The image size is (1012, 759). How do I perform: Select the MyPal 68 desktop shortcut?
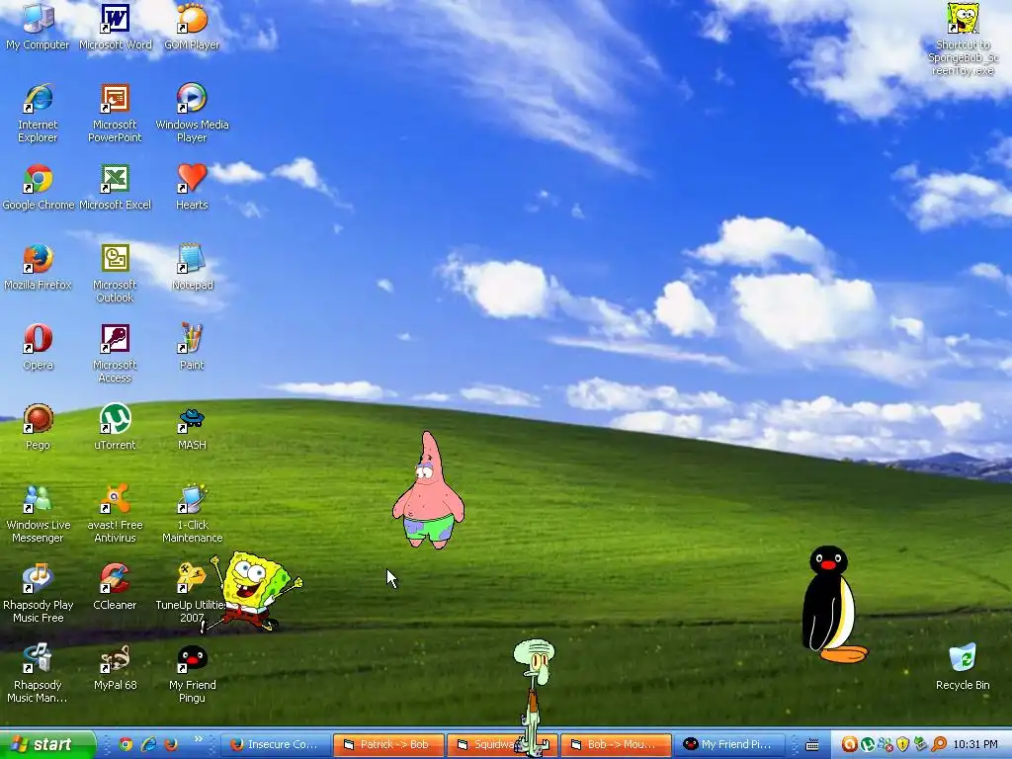point(115,667)
